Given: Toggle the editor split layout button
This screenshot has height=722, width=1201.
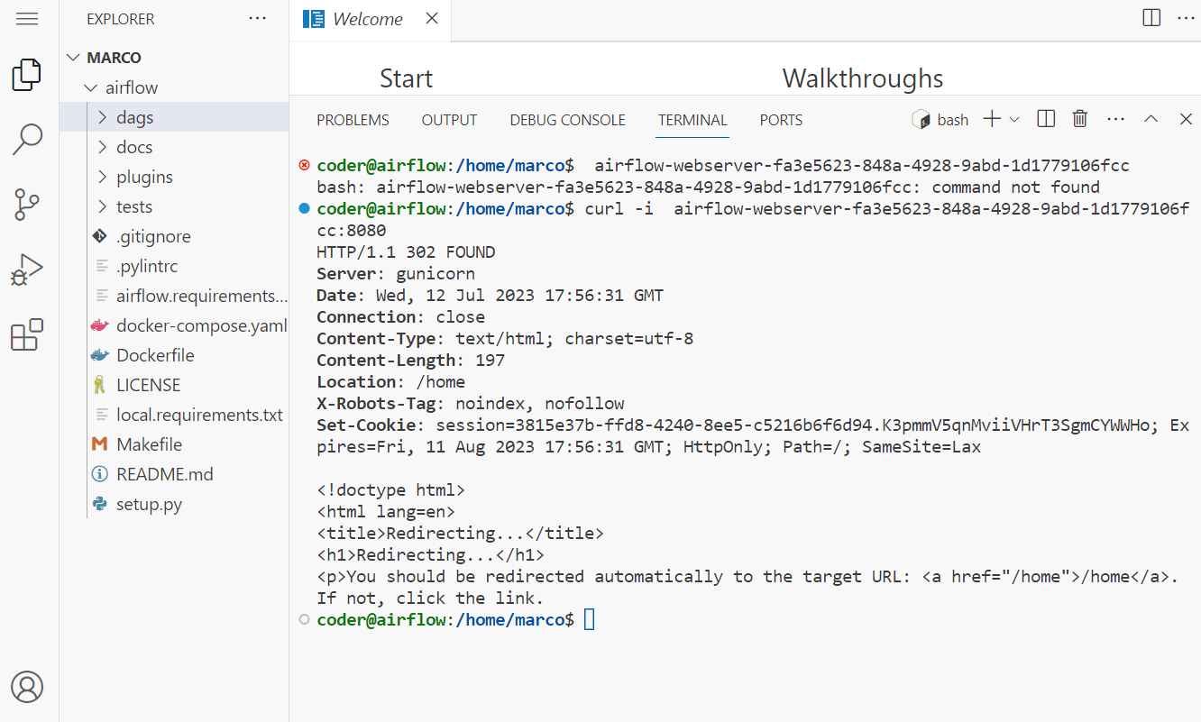Looking at the screenshot, I should click(1151, 18).
